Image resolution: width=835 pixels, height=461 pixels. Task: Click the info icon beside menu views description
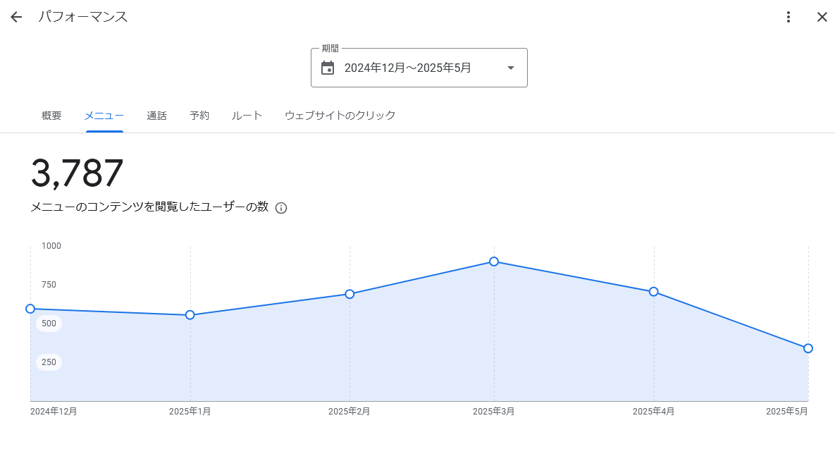tap(281, 208)
